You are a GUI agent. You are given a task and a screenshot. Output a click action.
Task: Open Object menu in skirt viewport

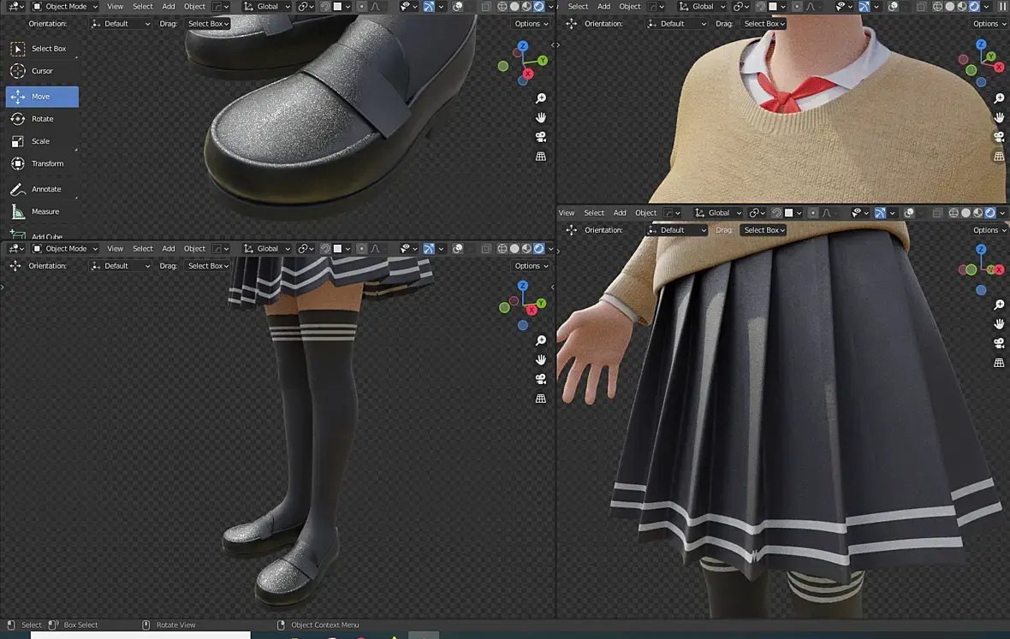pos(646,213)
